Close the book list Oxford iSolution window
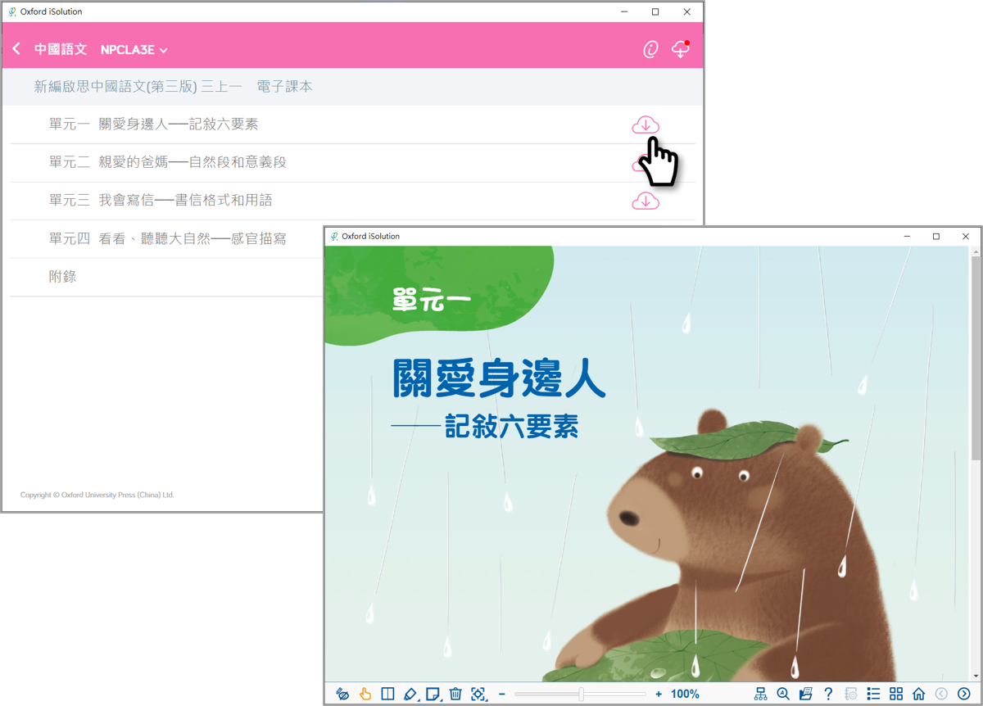Image resolution: width=983 pixels, height=706 pixels. click(x=686, y=11)
